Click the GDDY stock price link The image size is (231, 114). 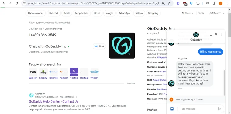pyautogui.click(x=163, y=72)
